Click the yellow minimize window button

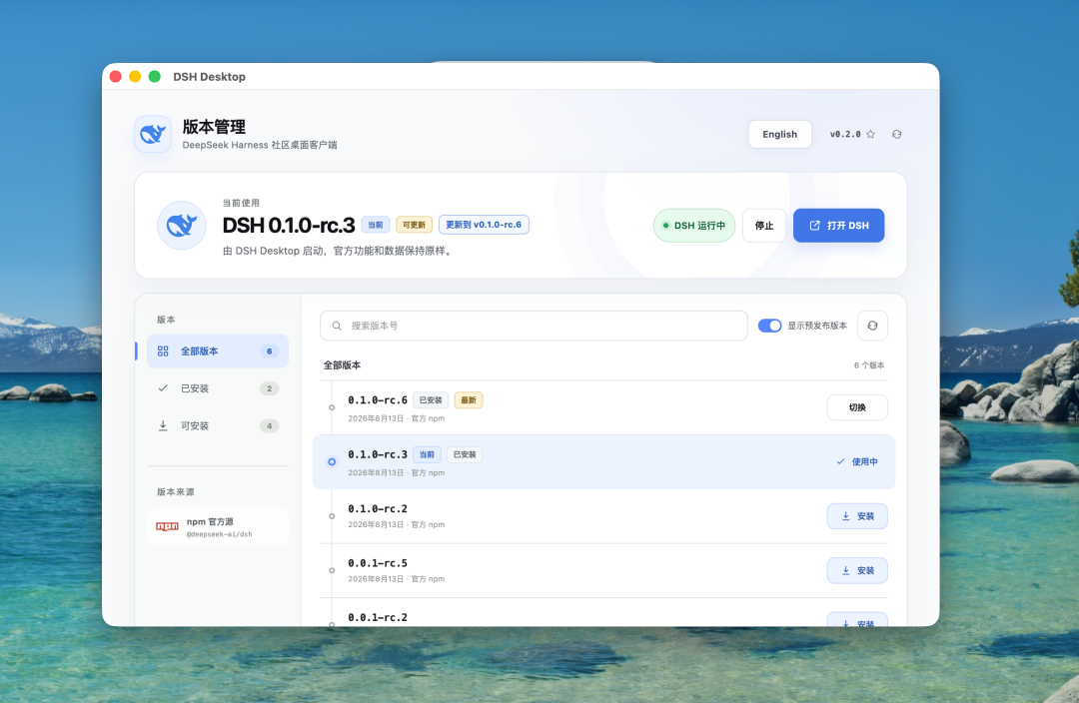click(135, 76)
